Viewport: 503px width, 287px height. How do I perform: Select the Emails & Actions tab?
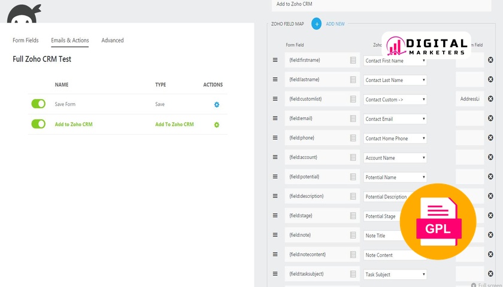click(70, 41)
